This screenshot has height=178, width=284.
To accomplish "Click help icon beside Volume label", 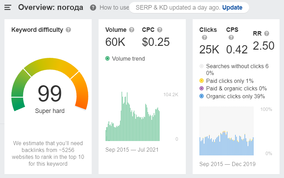I will pyautogui.click(x=132, y=30).
